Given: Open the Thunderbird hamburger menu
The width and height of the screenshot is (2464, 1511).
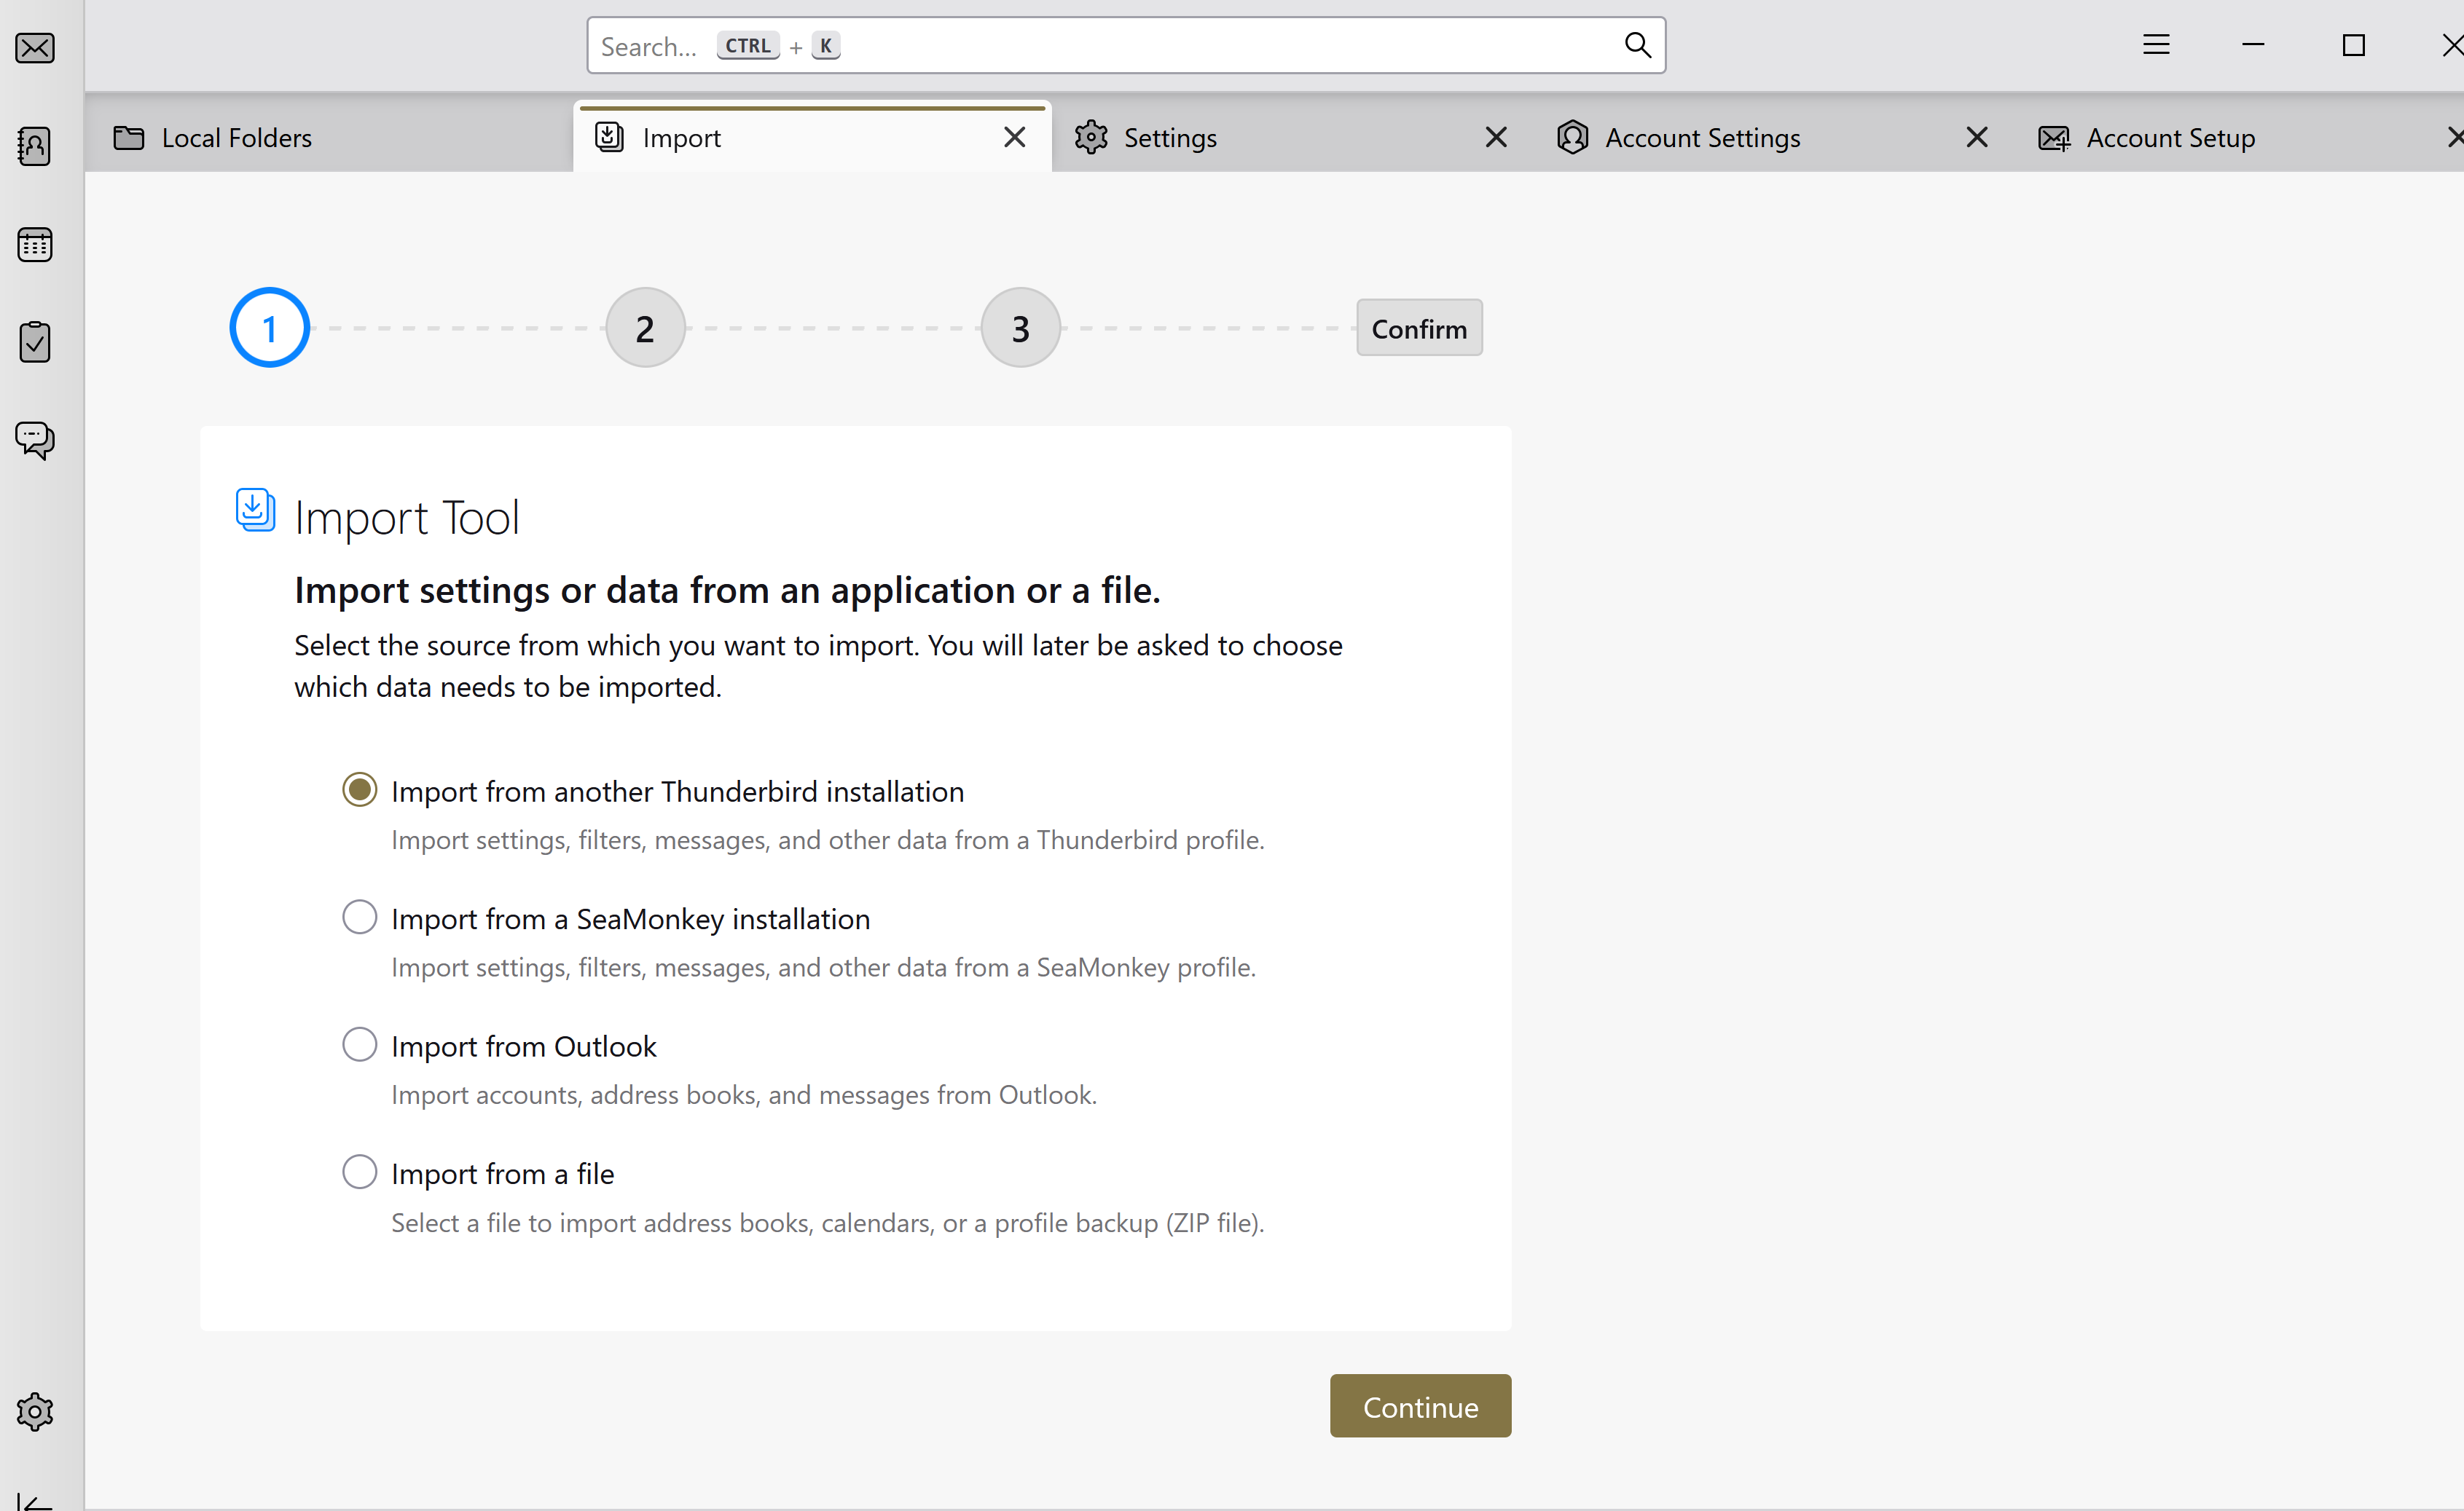Looking at the screenshot, I should point(2156,45).
